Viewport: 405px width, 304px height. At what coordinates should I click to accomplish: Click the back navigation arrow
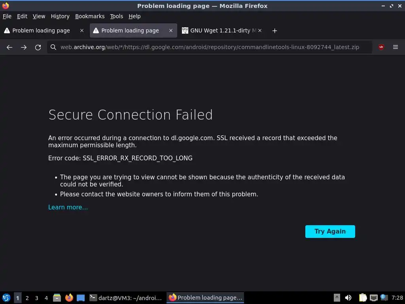(9, 47)
